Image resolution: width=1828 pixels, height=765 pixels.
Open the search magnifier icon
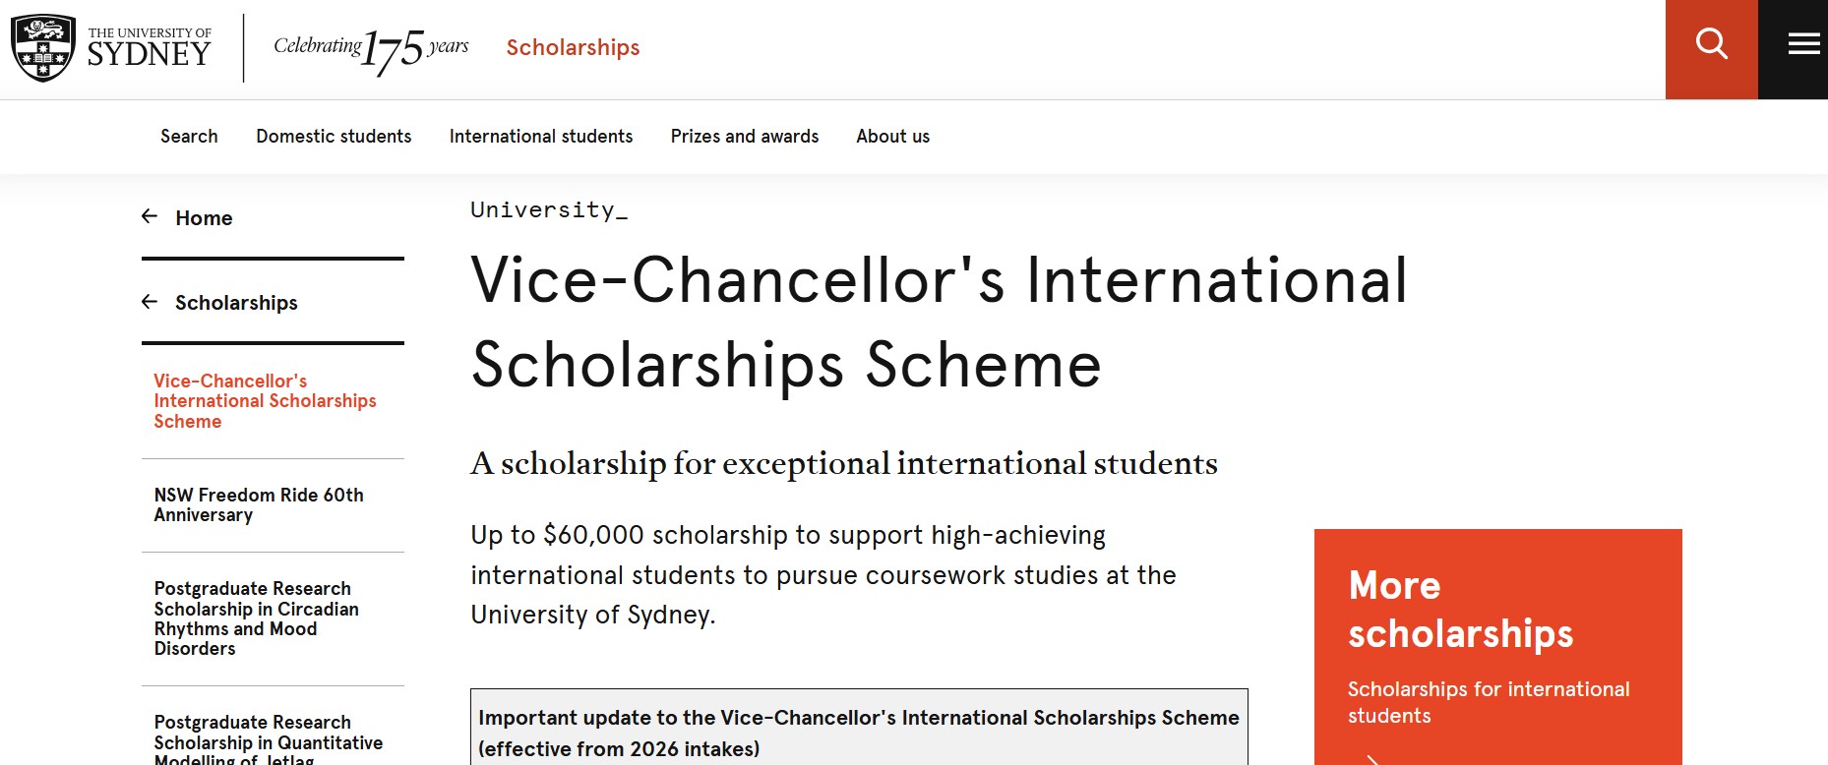click(1711, 44)
